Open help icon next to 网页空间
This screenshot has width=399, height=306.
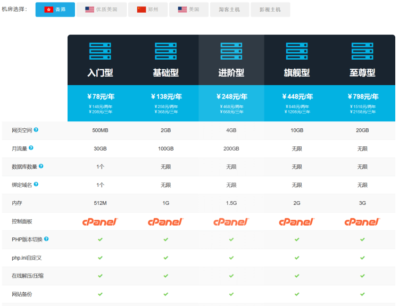click(36, 130)
